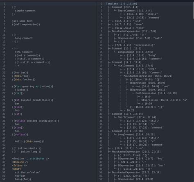Click the <OneLine ...attributes /> line
194x182 pixels.
coord(30,159)
